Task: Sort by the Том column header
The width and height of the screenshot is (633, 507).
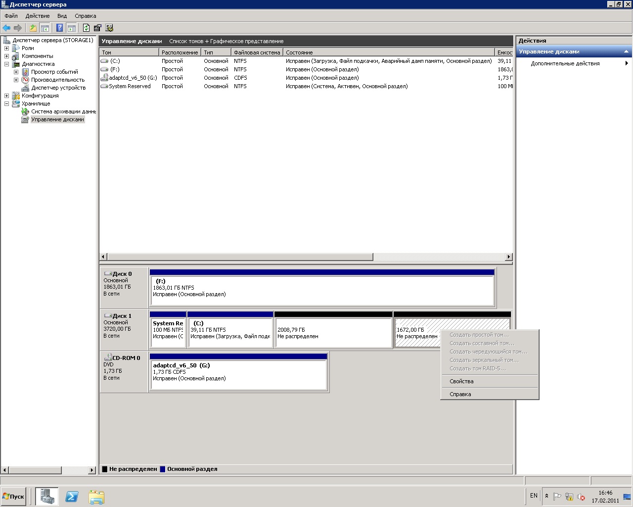Action: coord(129,52)
